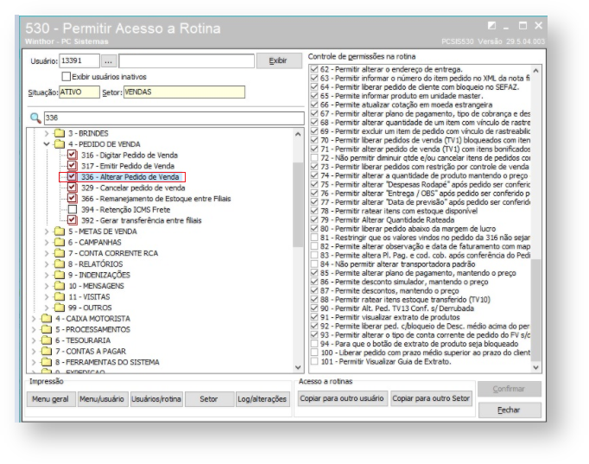Expand the 6 - CAMPANHAS node

coord(47,242)
